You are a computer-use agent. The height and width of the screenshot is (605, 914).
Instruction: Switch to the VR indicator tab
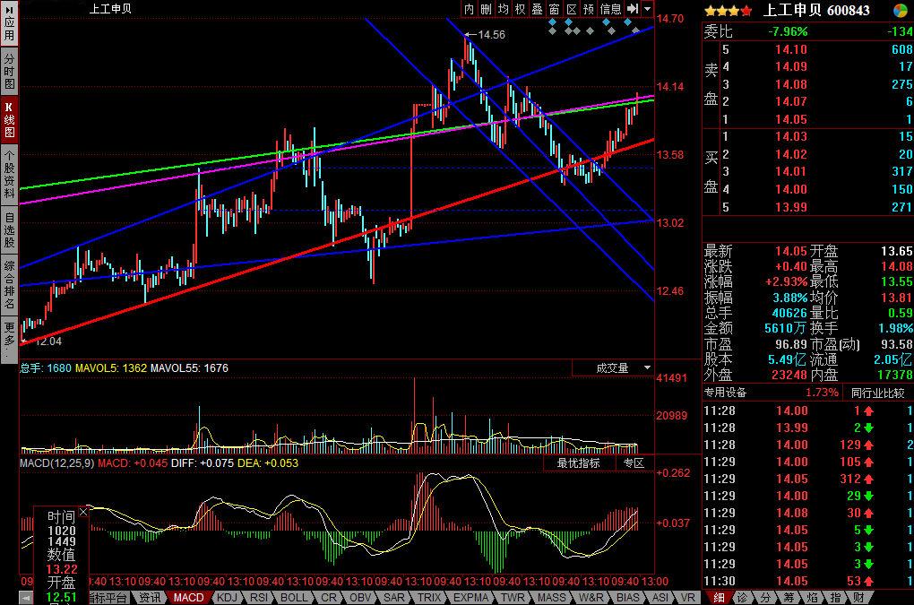click(x=687, y=598)
